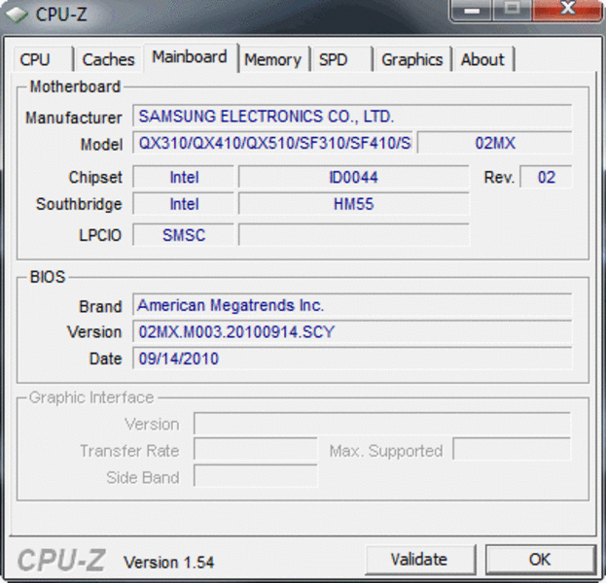Click the Model field starting with QX310/QX410
The width and height of the screenshot is (606, 583).
click(273, 143)
